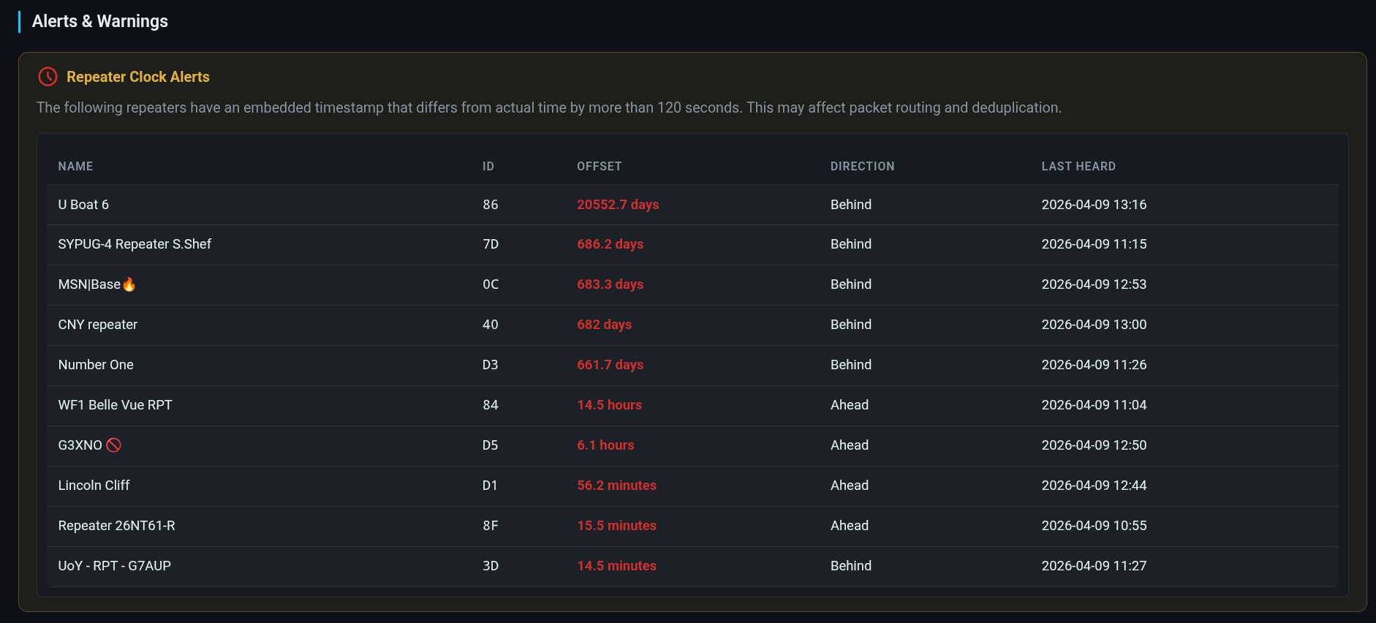Screen dimensions: 1376x623
Task: Click the LAST HEARD column header
Action: 1078,167
